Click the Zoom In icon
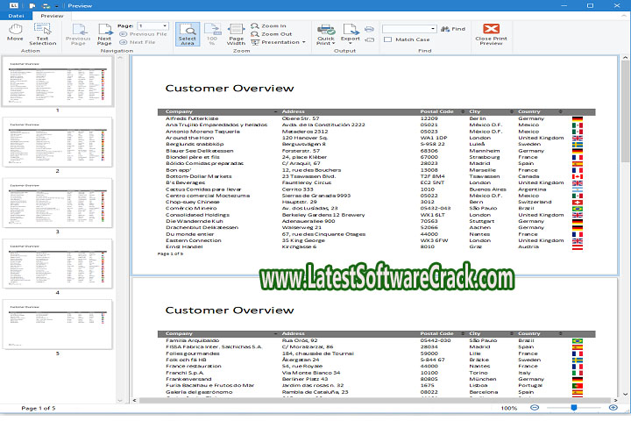The height and width of the screenshot is (421, 631). [x=254, y=26]
